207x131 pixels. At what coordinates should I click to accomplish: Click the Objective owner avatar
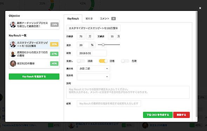pos(13,25)
